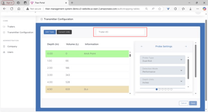Select the 4.50 depth 2Lo row
208x112 pixels.
click(87, 89)
